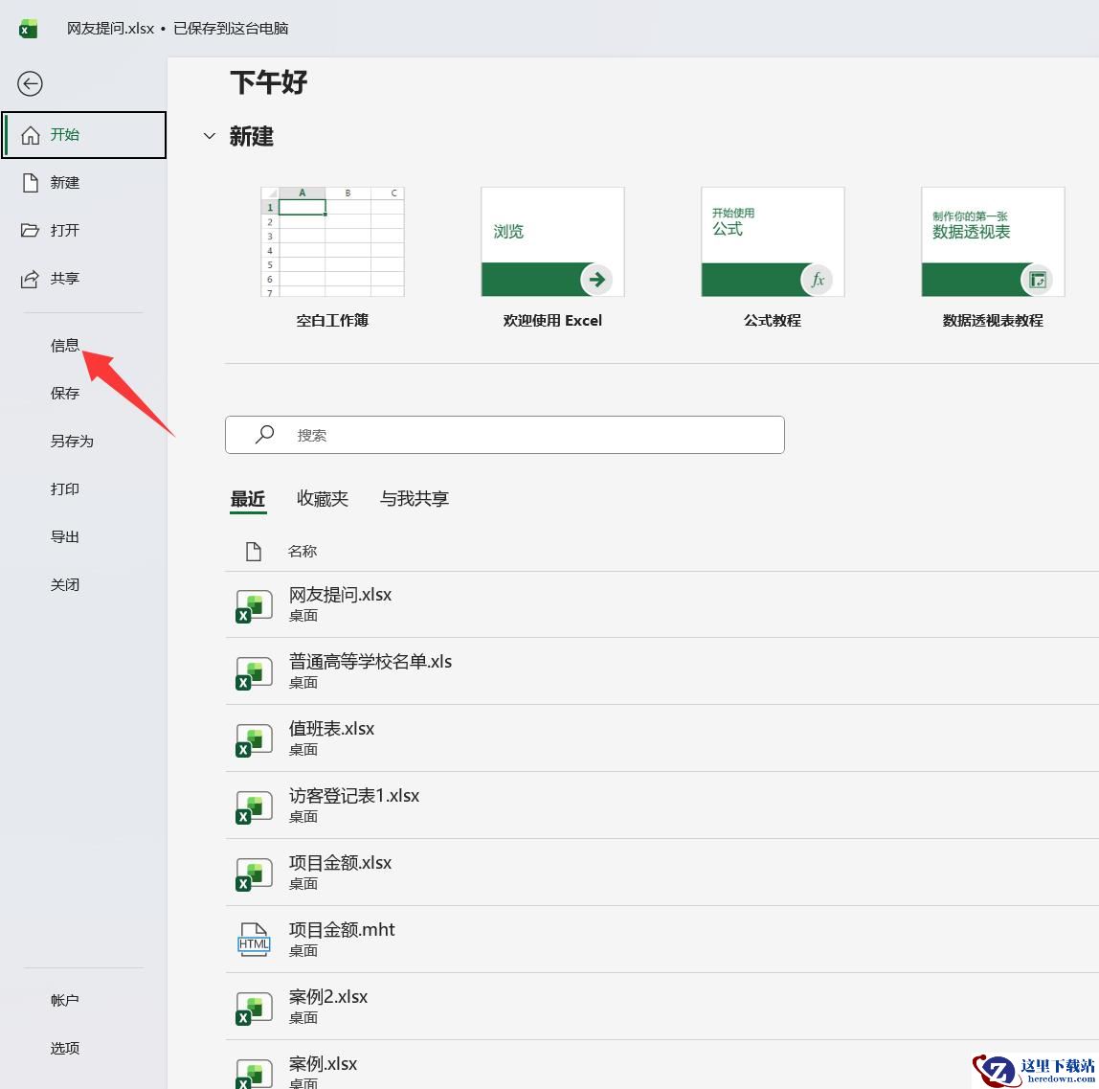The height and width of the screenshot is (1089, 1099).
Task: Switch to the 收藏夹 tab
Action: tap(323, 499)
